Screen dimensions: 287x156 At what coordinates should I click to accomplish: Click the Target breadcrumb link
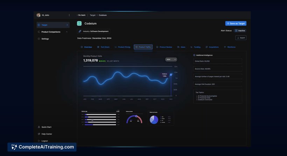[93, 15]
